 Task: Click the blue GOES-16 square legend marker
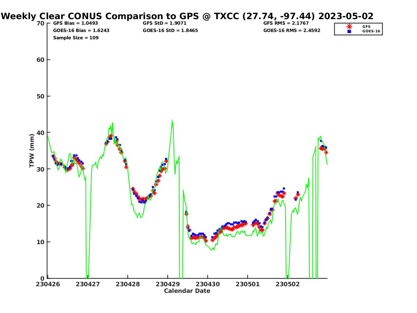pos(349,31)
